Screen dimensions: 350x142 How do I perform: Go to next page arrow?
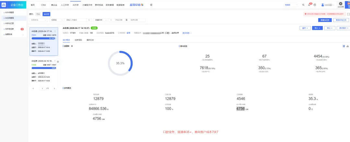click(54, 89)
